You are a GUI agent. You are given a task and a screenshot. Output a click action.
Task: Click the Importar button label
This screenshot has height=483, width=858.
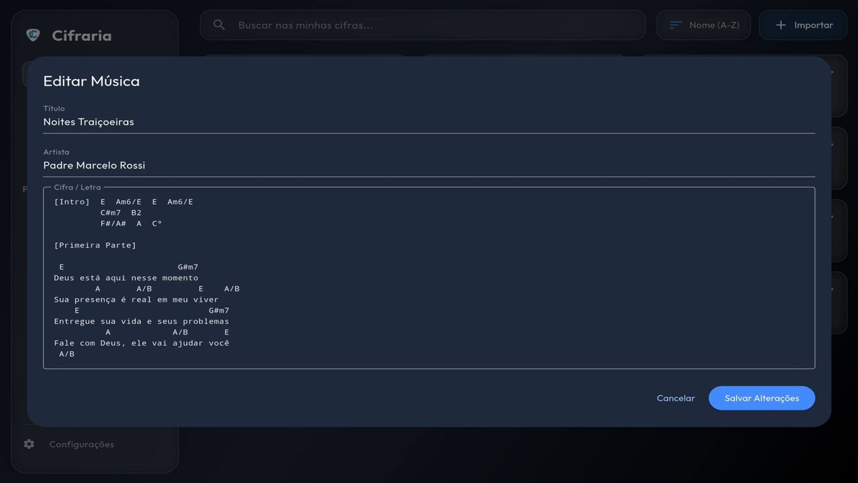(x=813, y=25)
